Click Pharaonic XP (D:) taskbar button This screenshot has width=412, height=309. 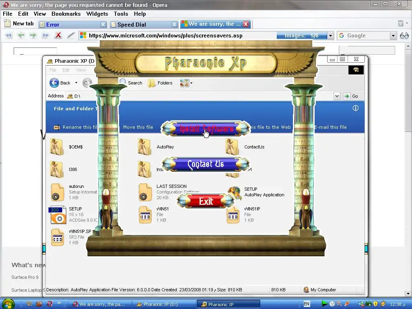164,304
